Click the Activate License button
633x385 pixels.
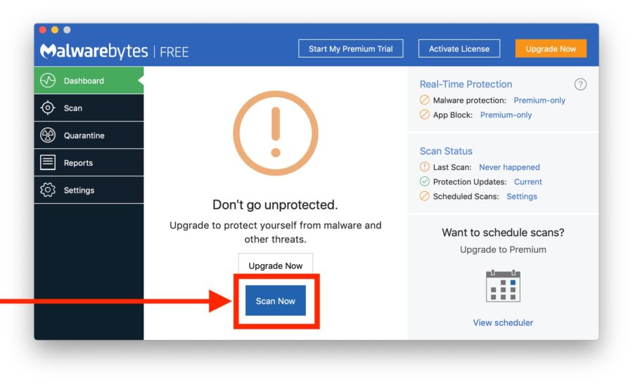coord(459,48)
